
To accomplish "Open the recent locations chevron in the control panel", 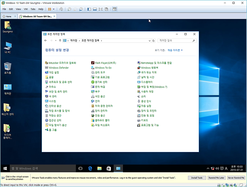I will pos(56,40).
